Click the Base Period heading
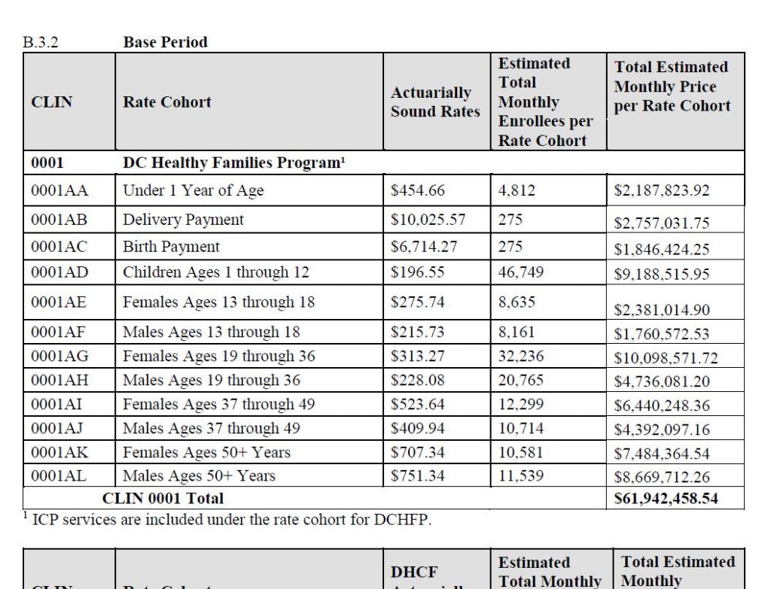 click(166, 42)
